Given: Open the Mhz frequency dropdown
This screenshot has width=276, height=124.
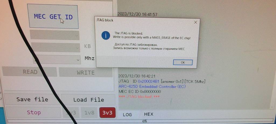Looking at the screenshot, I should click(x=57, y=60).
